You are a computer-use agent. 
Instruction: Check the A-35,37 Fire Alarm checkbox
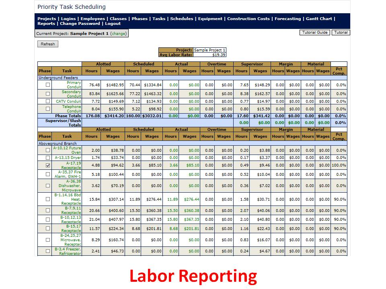coord(48,174)
